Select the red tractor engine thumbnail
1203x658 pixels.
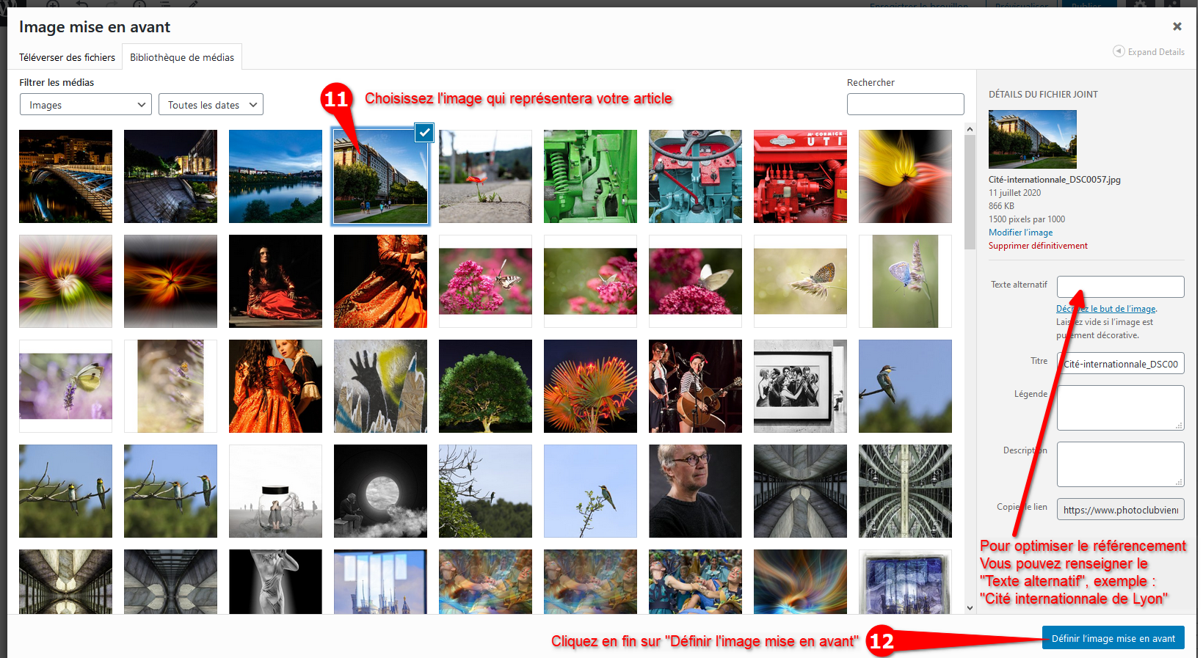click(800, 177)
